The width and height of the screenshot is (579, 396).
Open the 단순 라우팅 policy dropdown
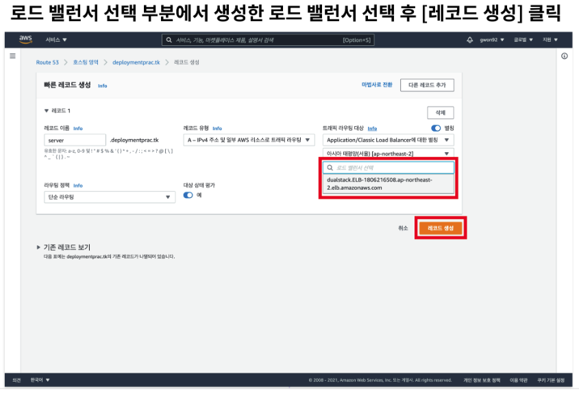110,197
